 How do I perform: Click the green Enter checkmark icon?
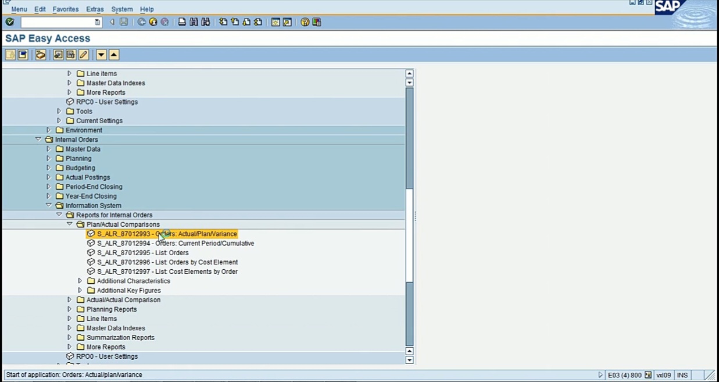(x=10, y=22)
